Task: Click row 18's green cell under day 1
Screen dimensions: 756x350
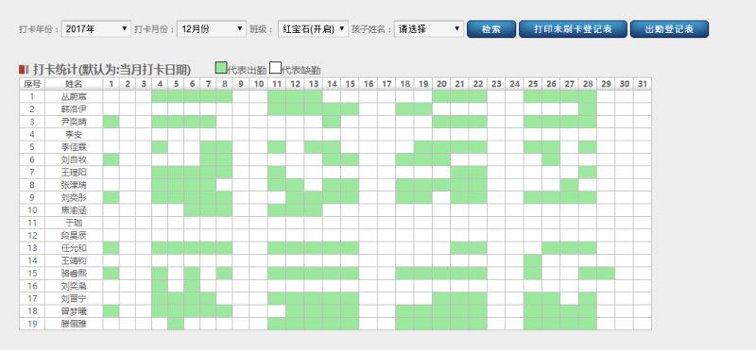Action: click(x=111, y=311)
